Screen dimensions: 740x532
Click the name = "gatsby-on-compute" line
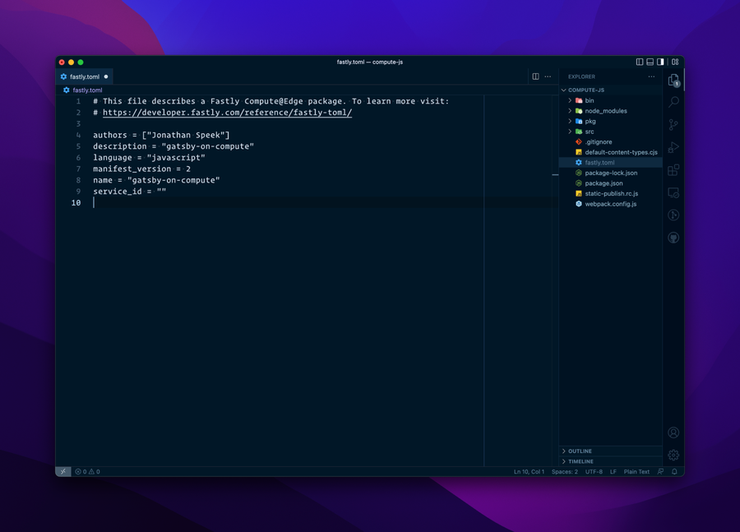pos(156,180)
